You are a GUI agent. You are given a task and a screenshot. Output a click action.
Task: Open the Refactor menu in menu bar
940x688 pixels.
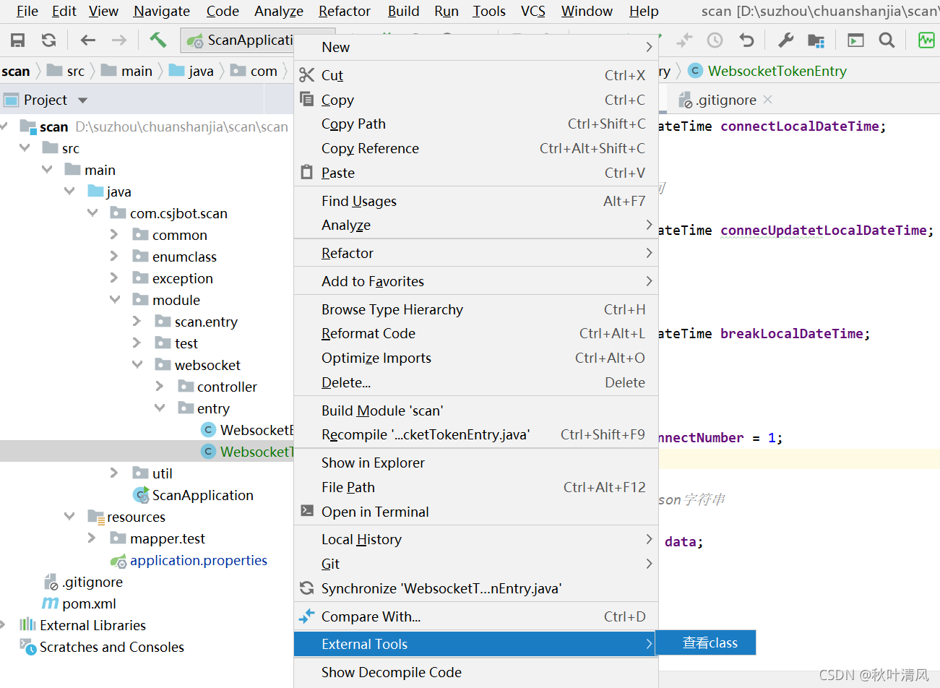point(345,11)
